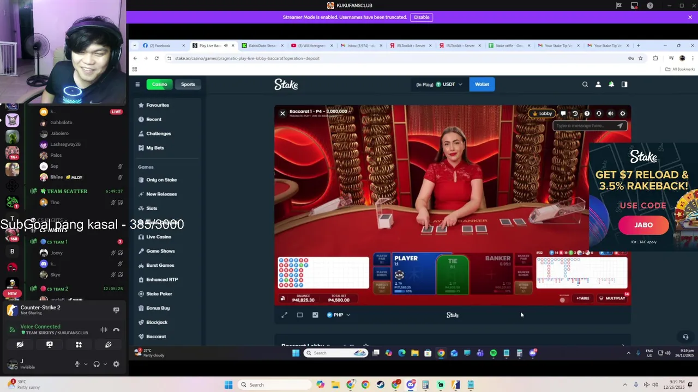Bookmark this page with star icon
698x392 pixels.
[x=641, y=58]
